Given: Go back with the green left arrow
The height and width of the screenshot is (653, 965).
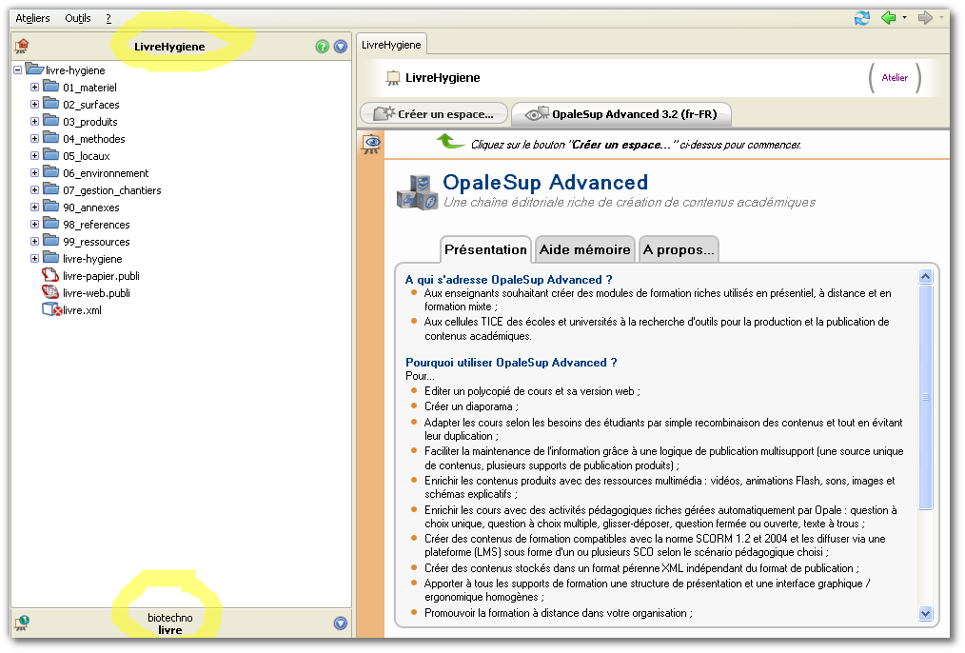Looking at the screenshot, I should (x=888, y=18).
